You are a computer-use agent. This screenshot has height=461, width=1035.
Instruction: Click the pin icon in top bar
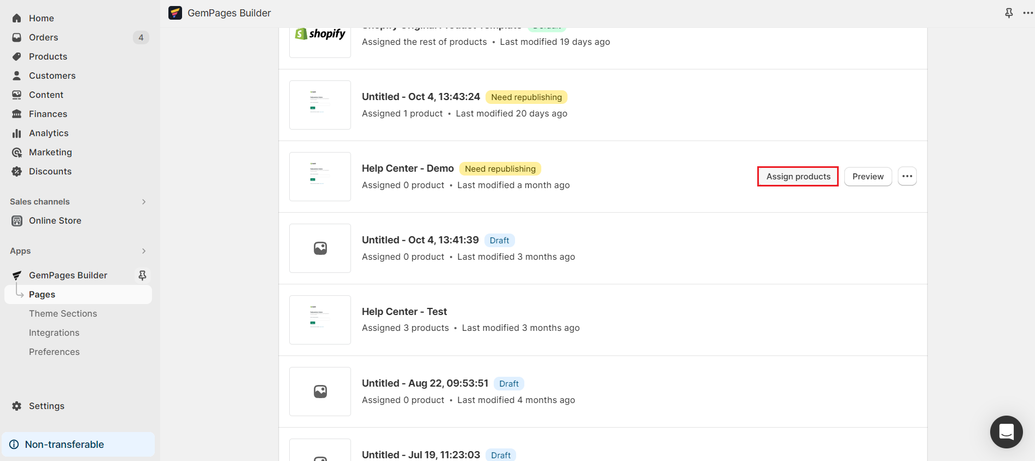point(1009,13)
